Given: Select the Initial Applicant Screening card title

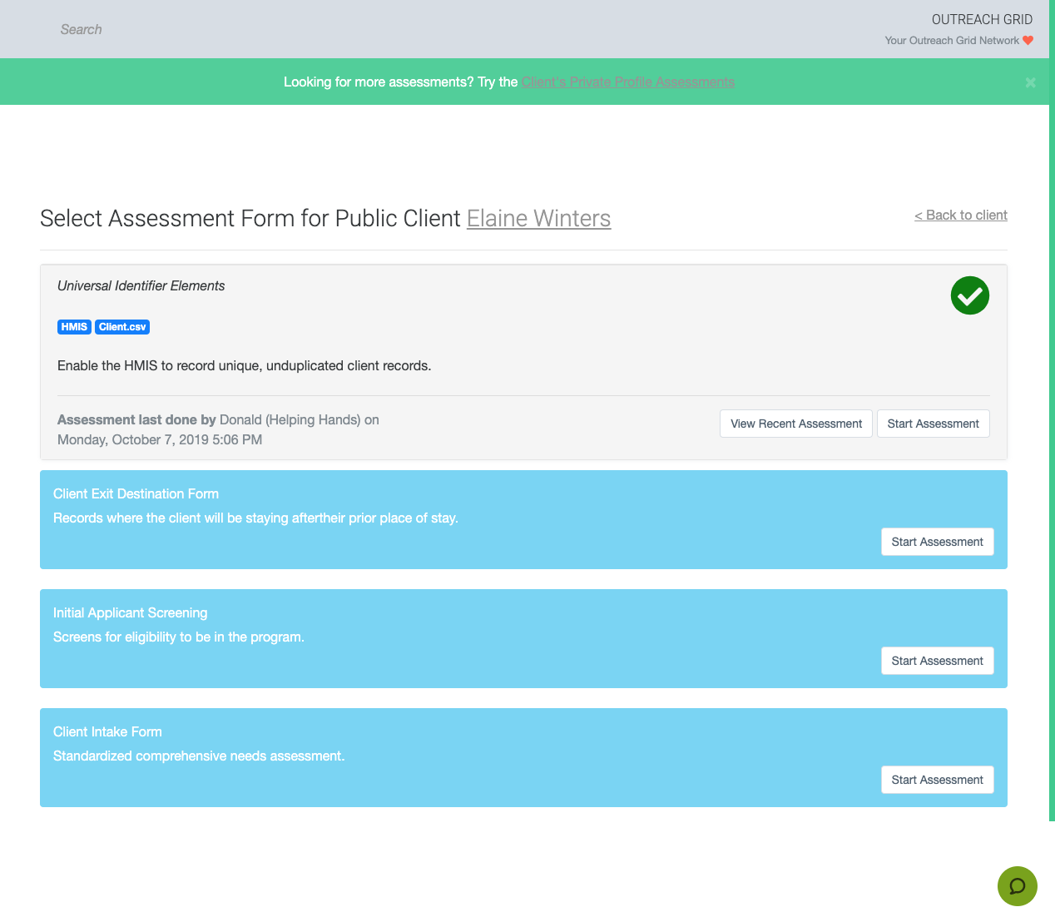Looking at the screenshot, I should pos(130,612).
